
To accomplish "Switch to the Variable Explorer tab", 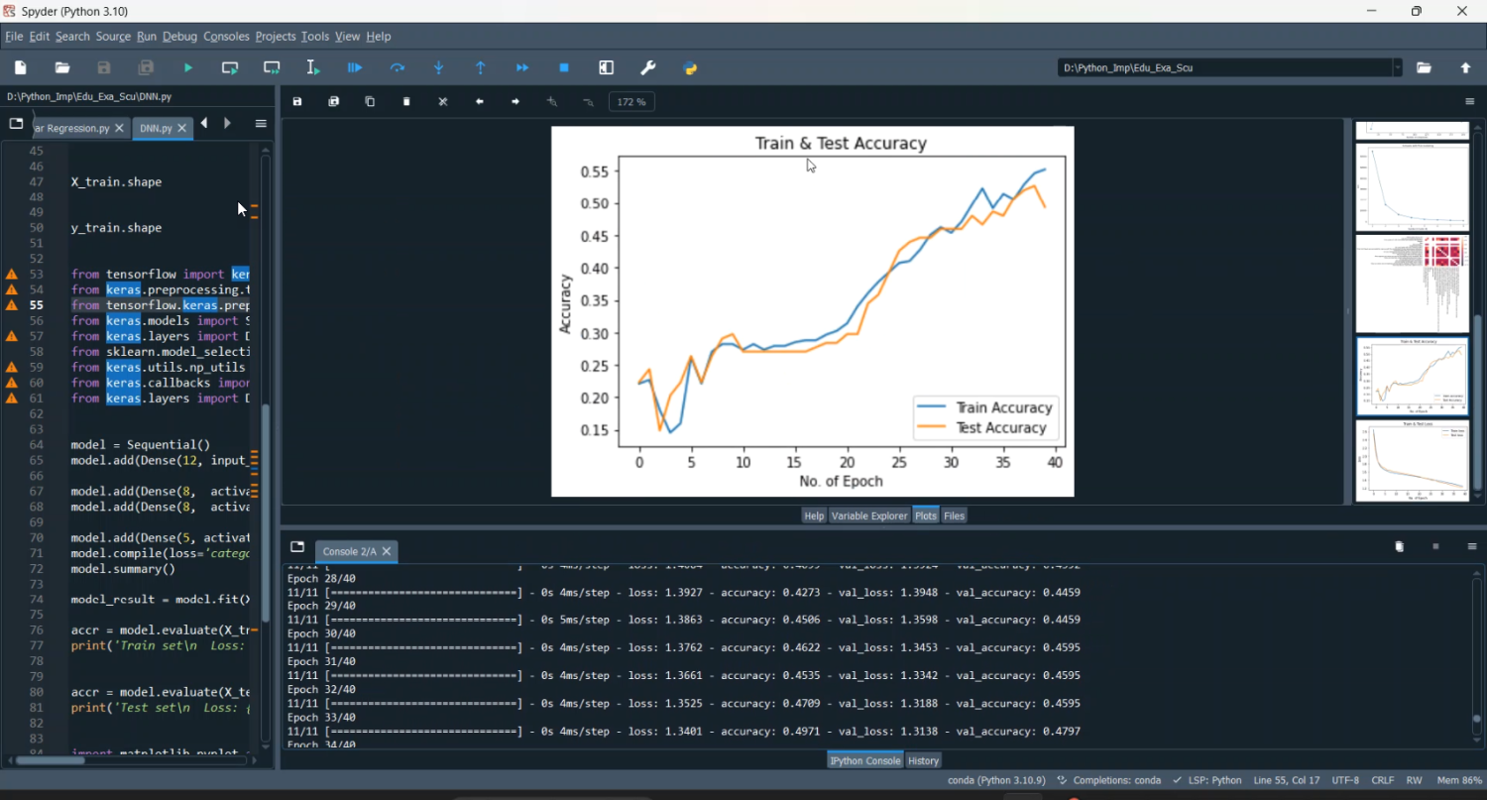I will click(868, 515).
